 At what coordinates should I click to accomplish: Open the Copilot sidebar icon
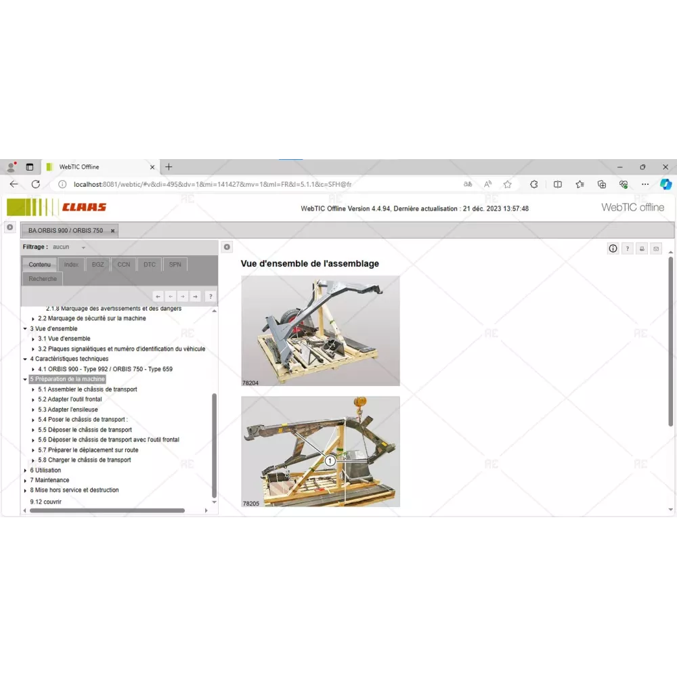[665, 184]
